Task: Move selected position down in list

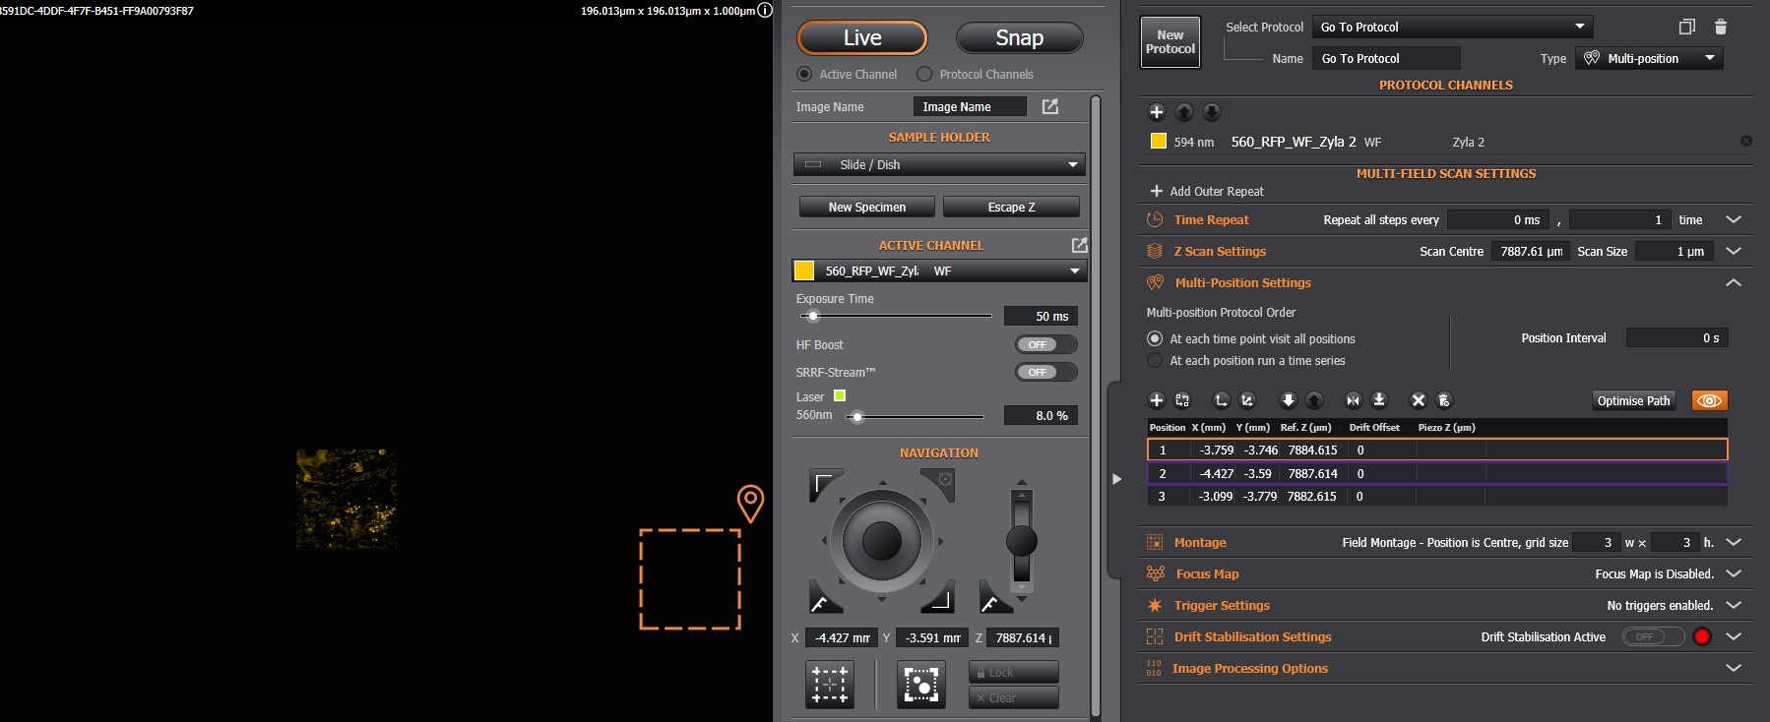Action: tap(1288, 400)
